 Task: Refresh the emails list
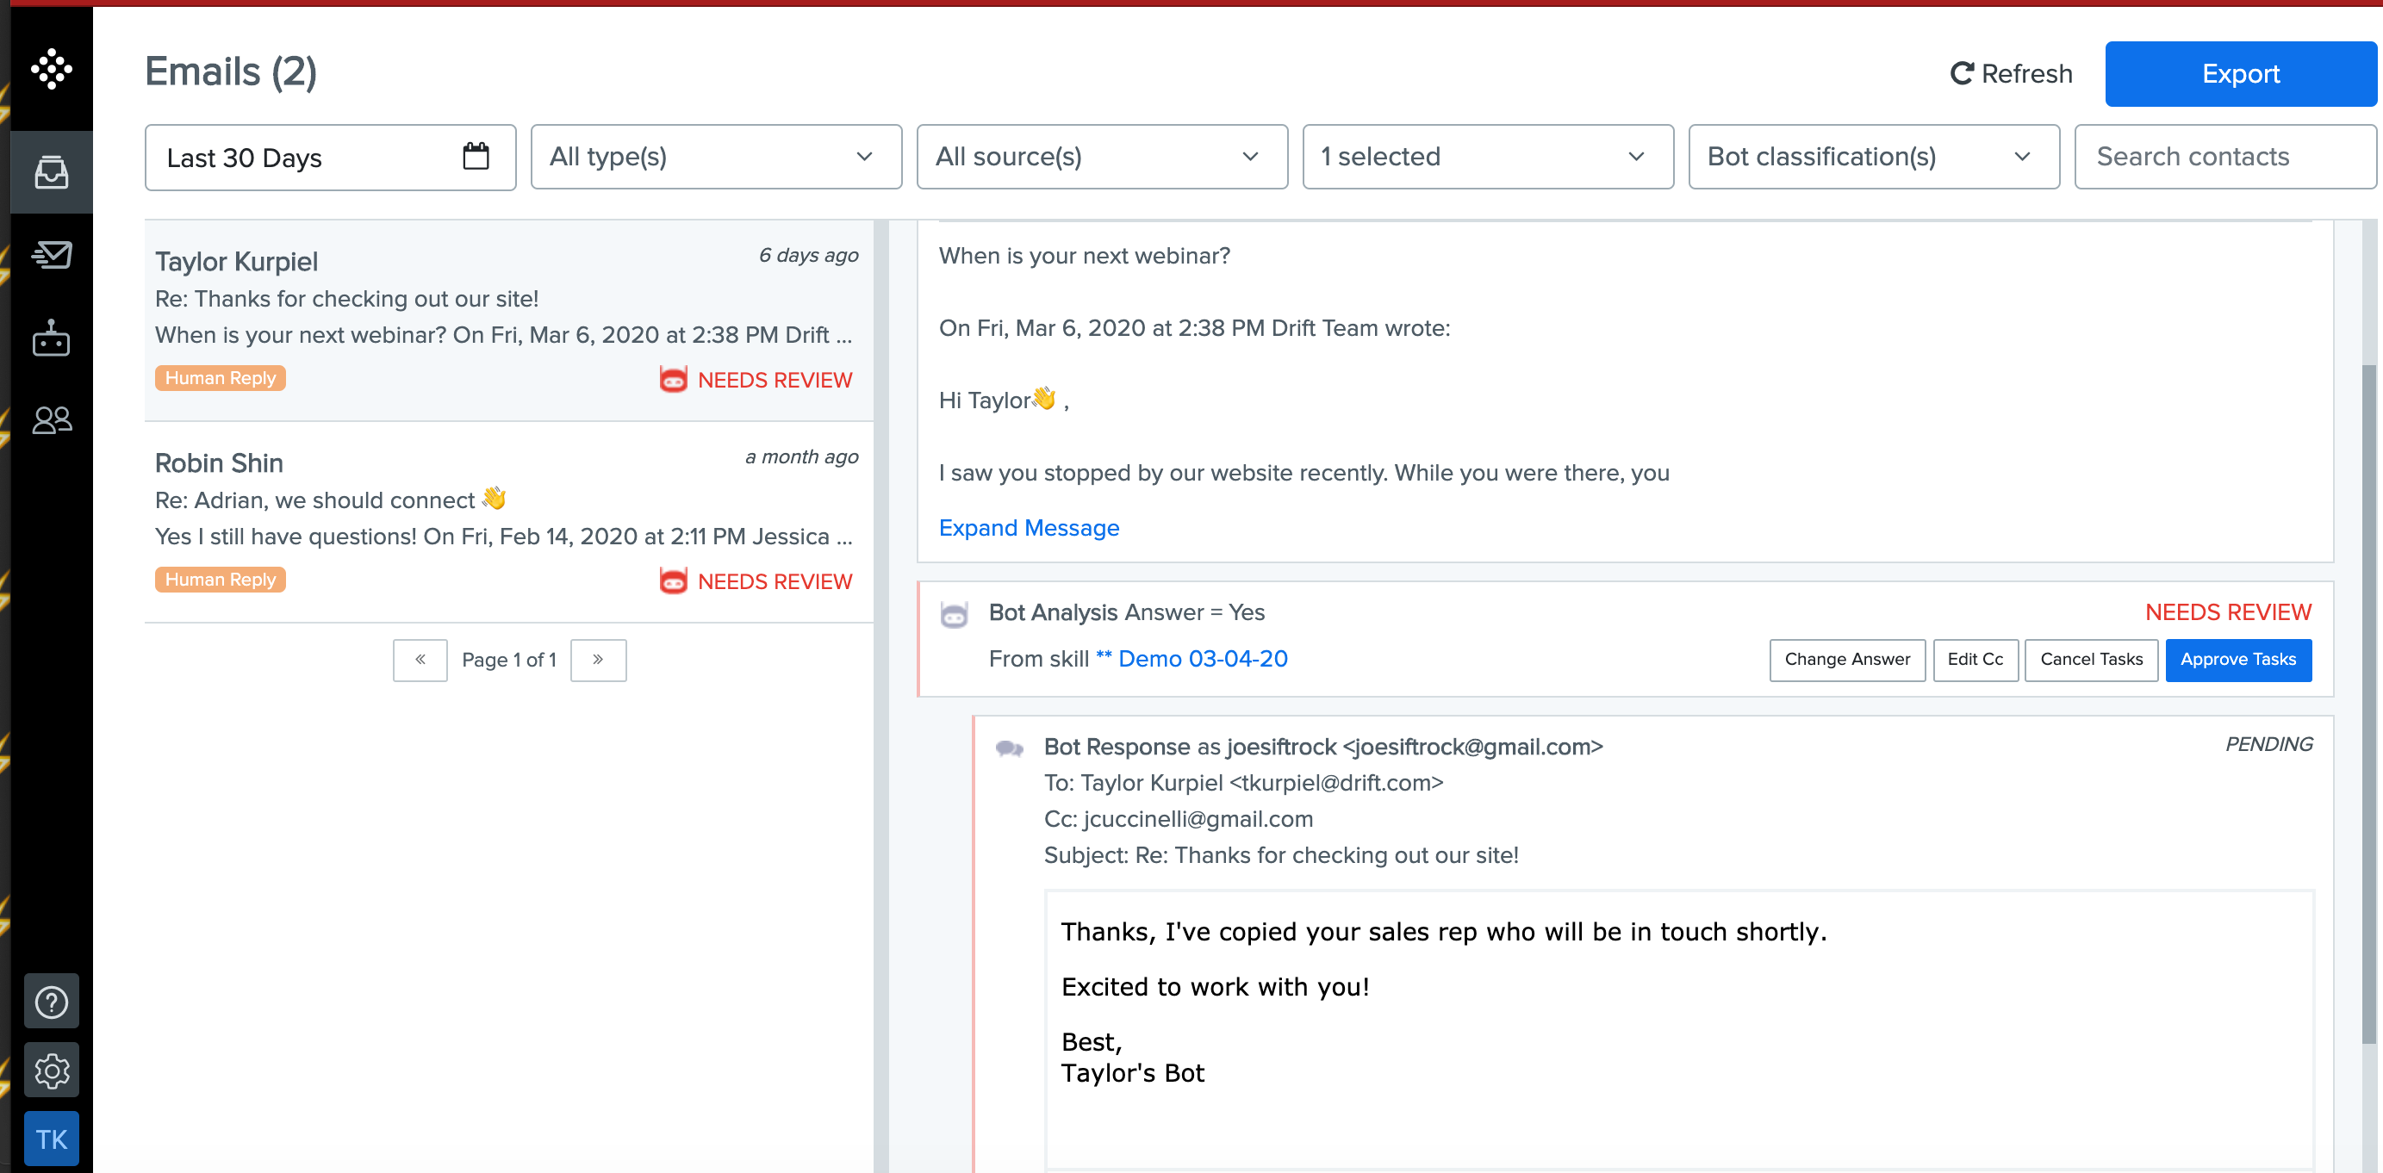pyautogui.click(x=2011, y=74)
